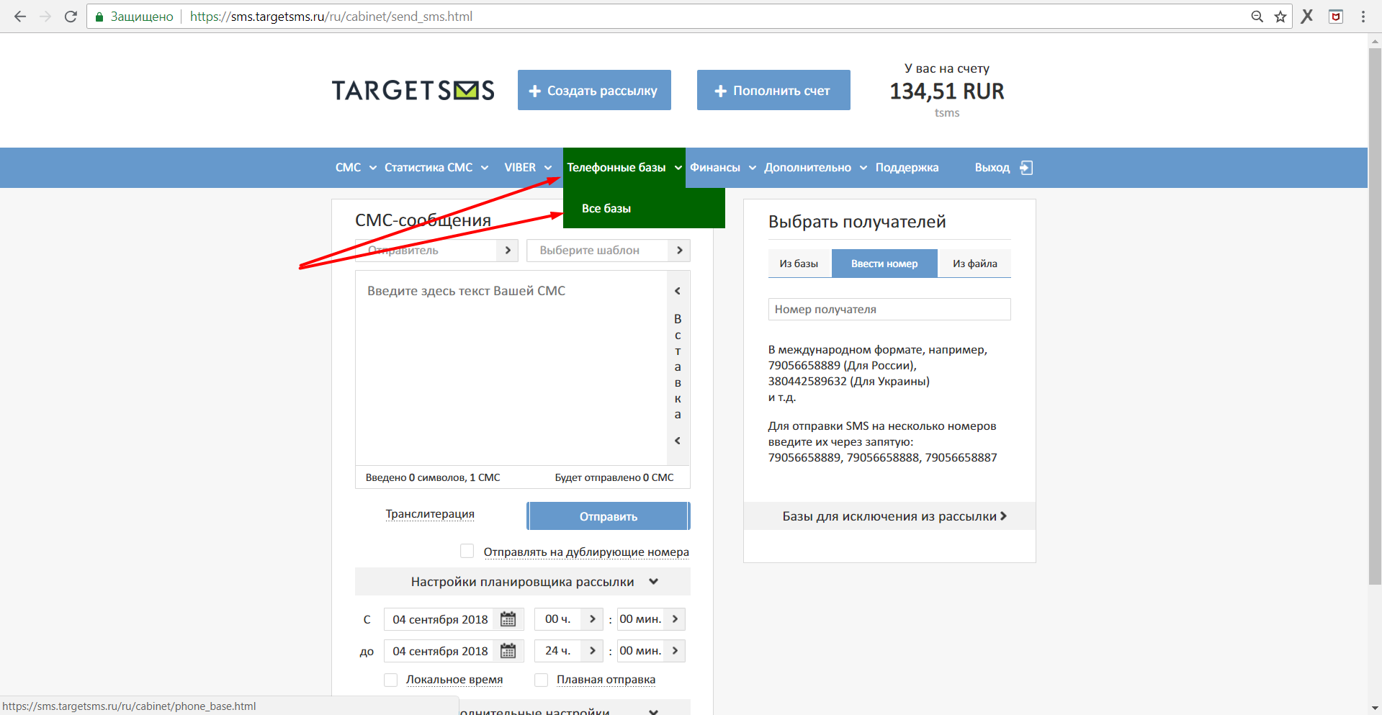This screenshot has width=1382, height=715.
Task: Click the zoom magnifier icon in address bar
Action: (1257, 17)
